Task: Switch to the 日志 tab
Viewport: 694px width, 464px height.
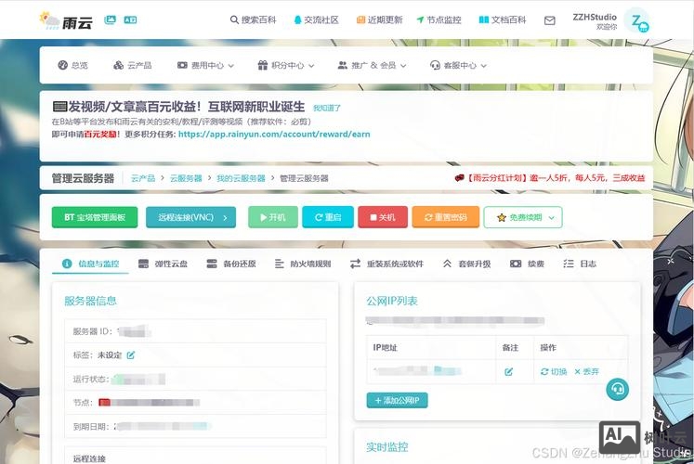Action: pyautogui.click(x=580, y=264)
